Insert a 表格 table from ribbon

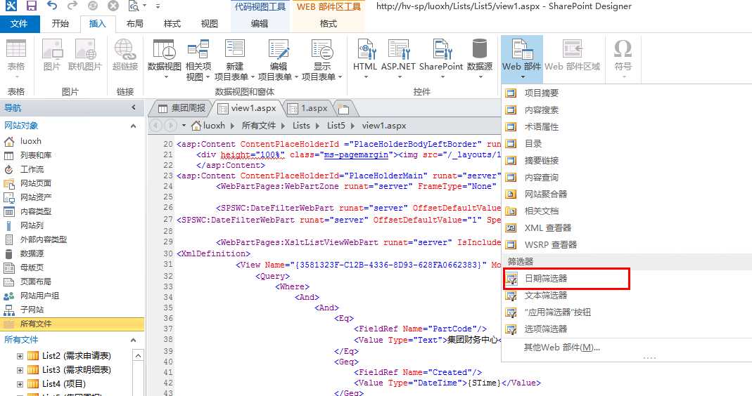coord(15,60)
